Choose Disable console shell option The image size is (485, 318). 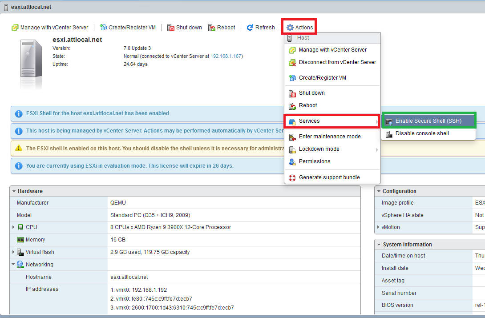422,133
